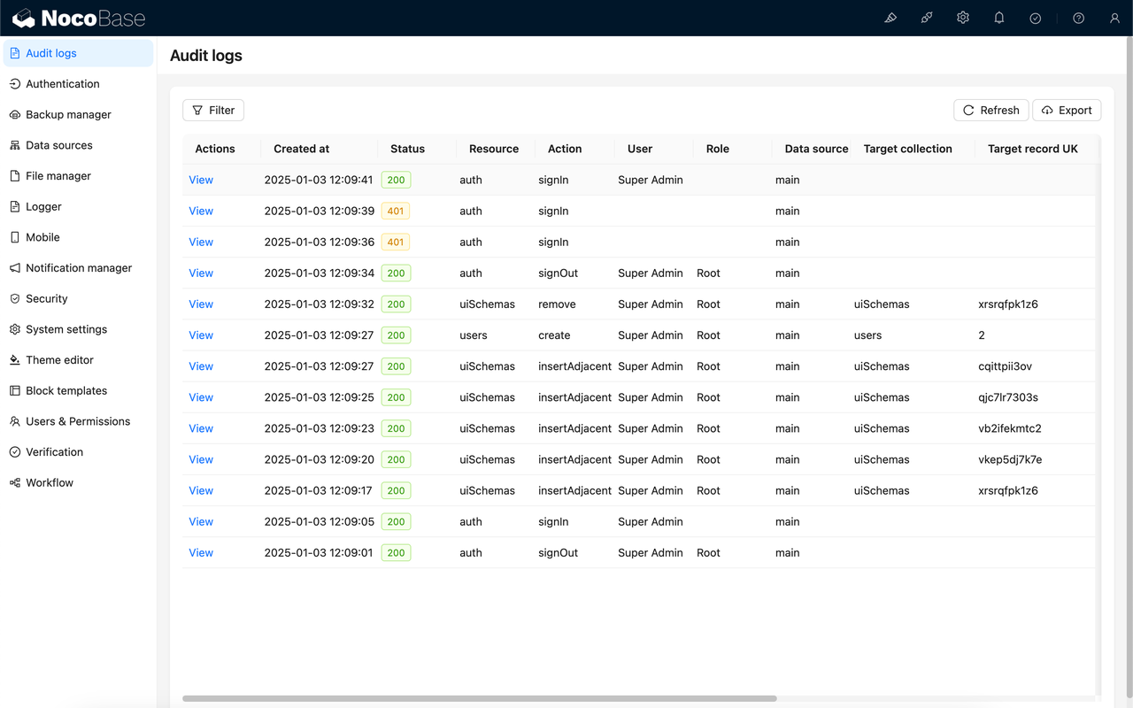Screen dimensions: 1133x708
Task: Click the Block templates layout icon
Action: (x=15, y=390)
